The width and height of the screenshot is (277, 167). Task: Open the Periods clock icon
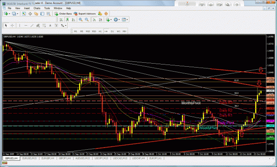(116, 20)
